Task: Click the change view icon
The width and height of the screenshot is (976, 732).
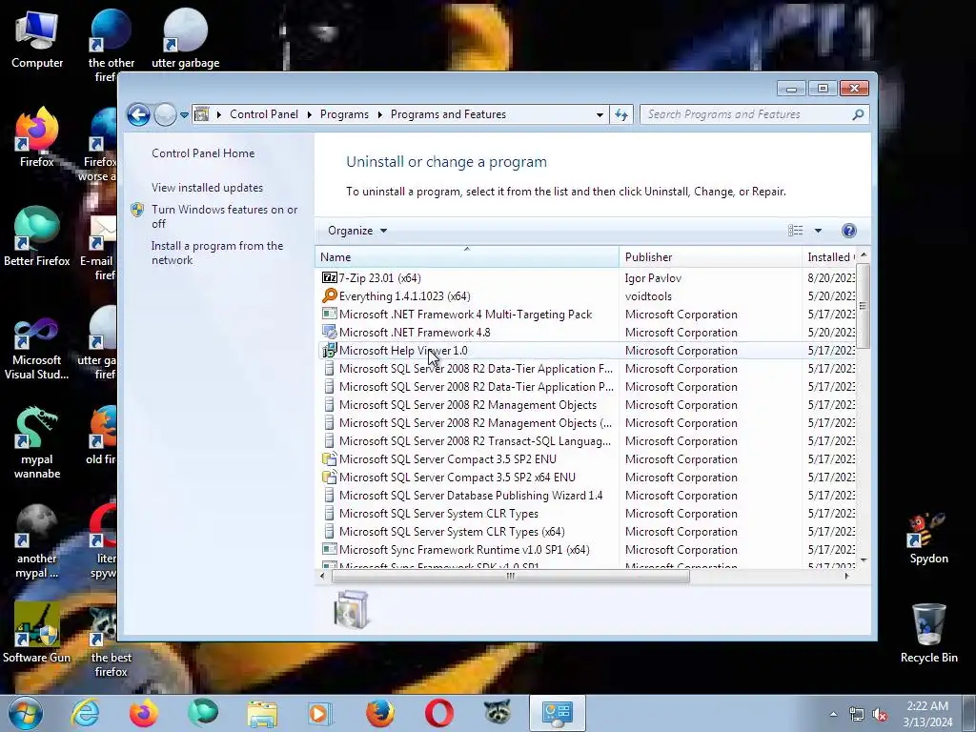Action: point(796,231)
